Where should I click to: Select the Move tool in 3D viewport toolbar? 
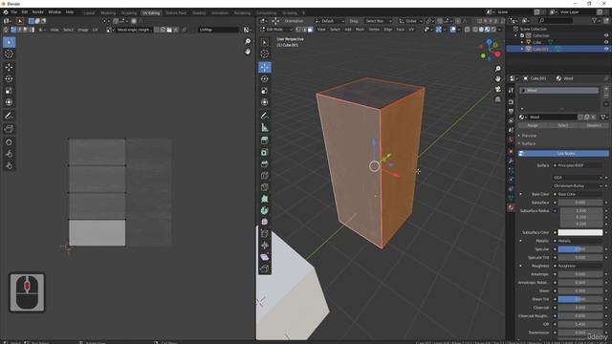point(265,67)
